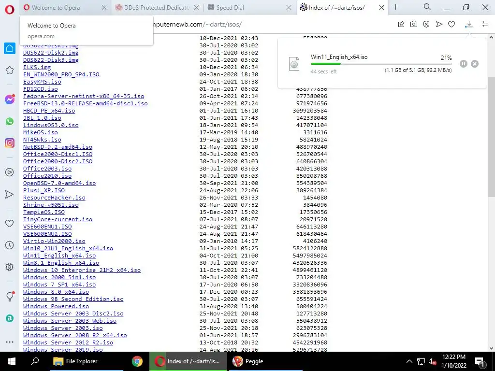Toggle the downloads panel icon
This screenshot has height=371, width=495.
pos(469,24)
